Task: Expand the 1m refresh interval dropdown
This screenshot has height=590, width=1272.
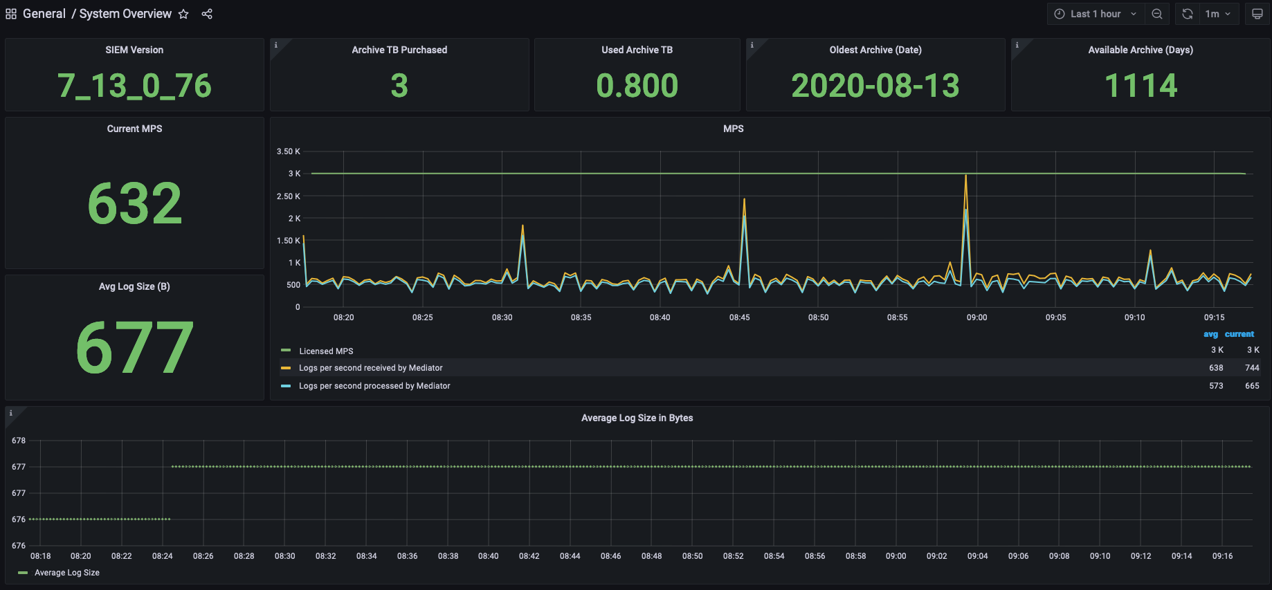Action: tap(1218, 14)
